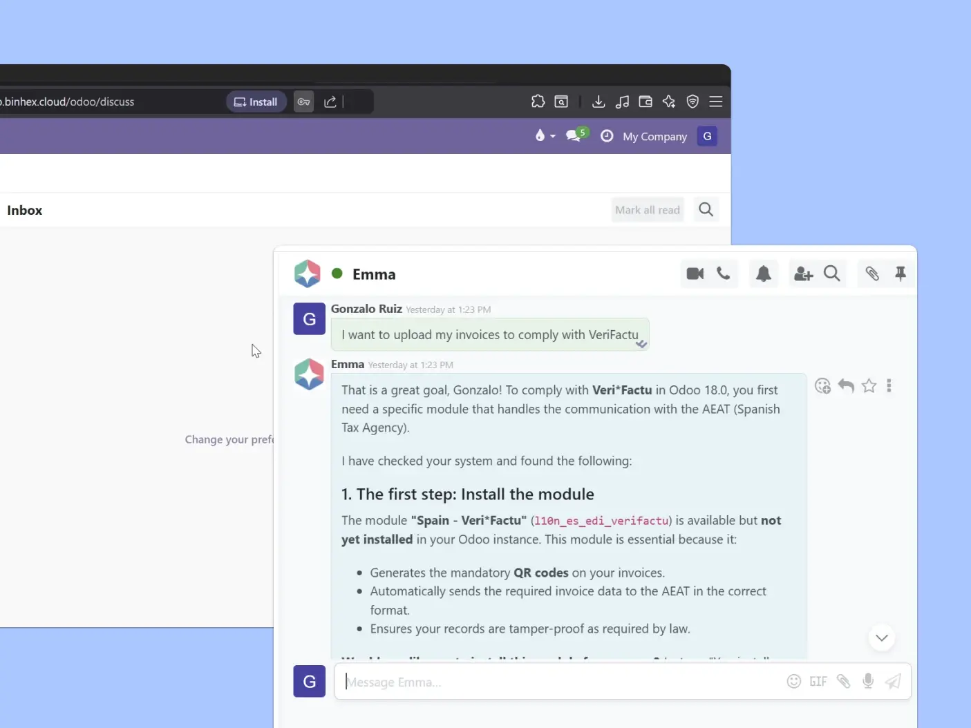This screenshot has width=971, height=728.
Task: Open the browser wallet icon
Action: [645, 102]
